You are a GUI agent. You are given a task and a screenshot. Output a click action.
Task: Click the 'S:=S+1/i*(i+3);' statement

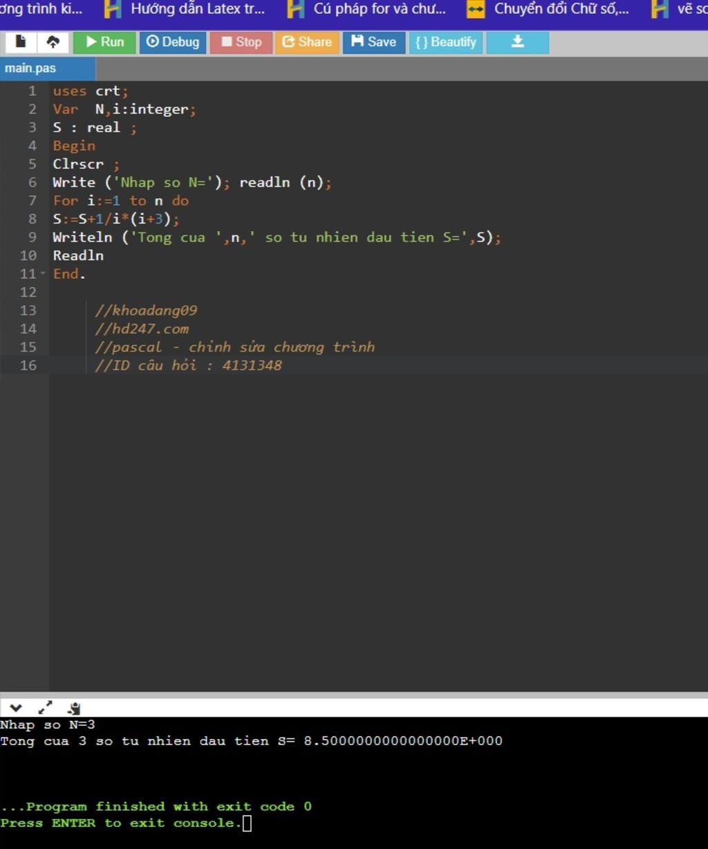tap(116, 219)
